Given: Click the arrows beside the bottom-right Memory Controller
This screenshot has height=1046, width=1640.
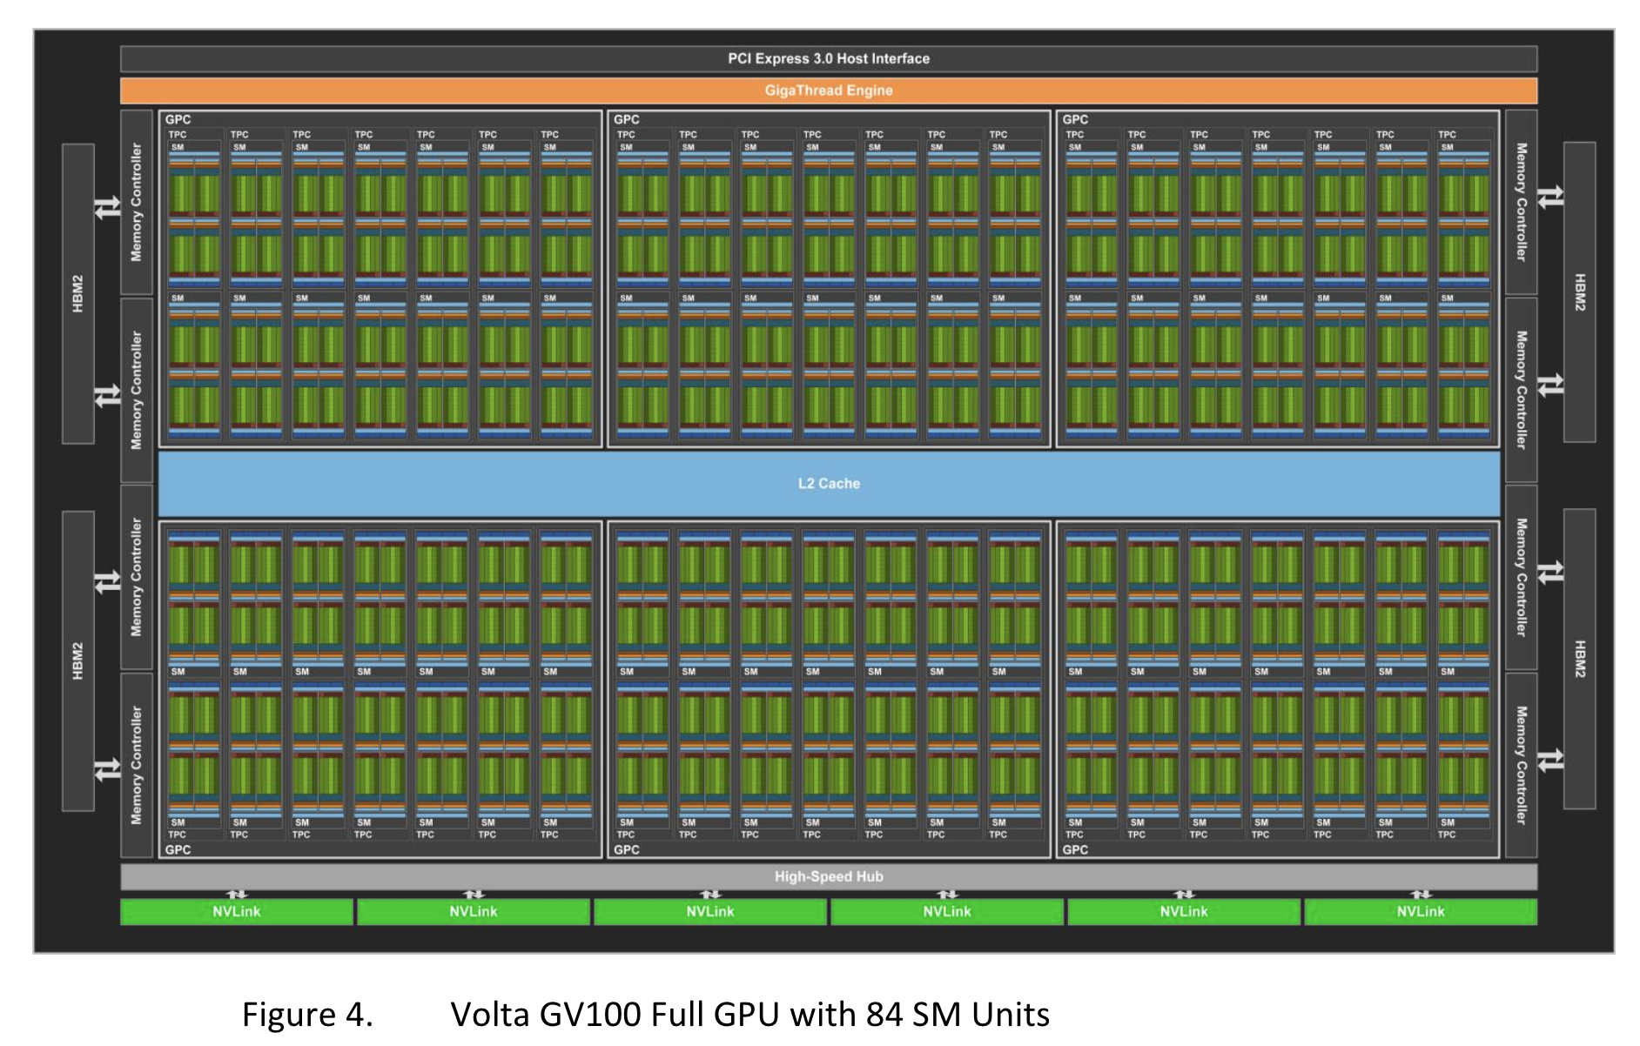Looking at the screenshot, I should (x=1550, y=761).
